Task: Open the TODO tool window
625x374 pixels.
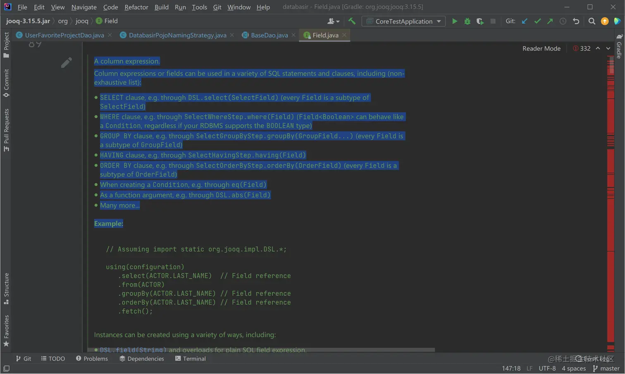Action: (53, 359)
